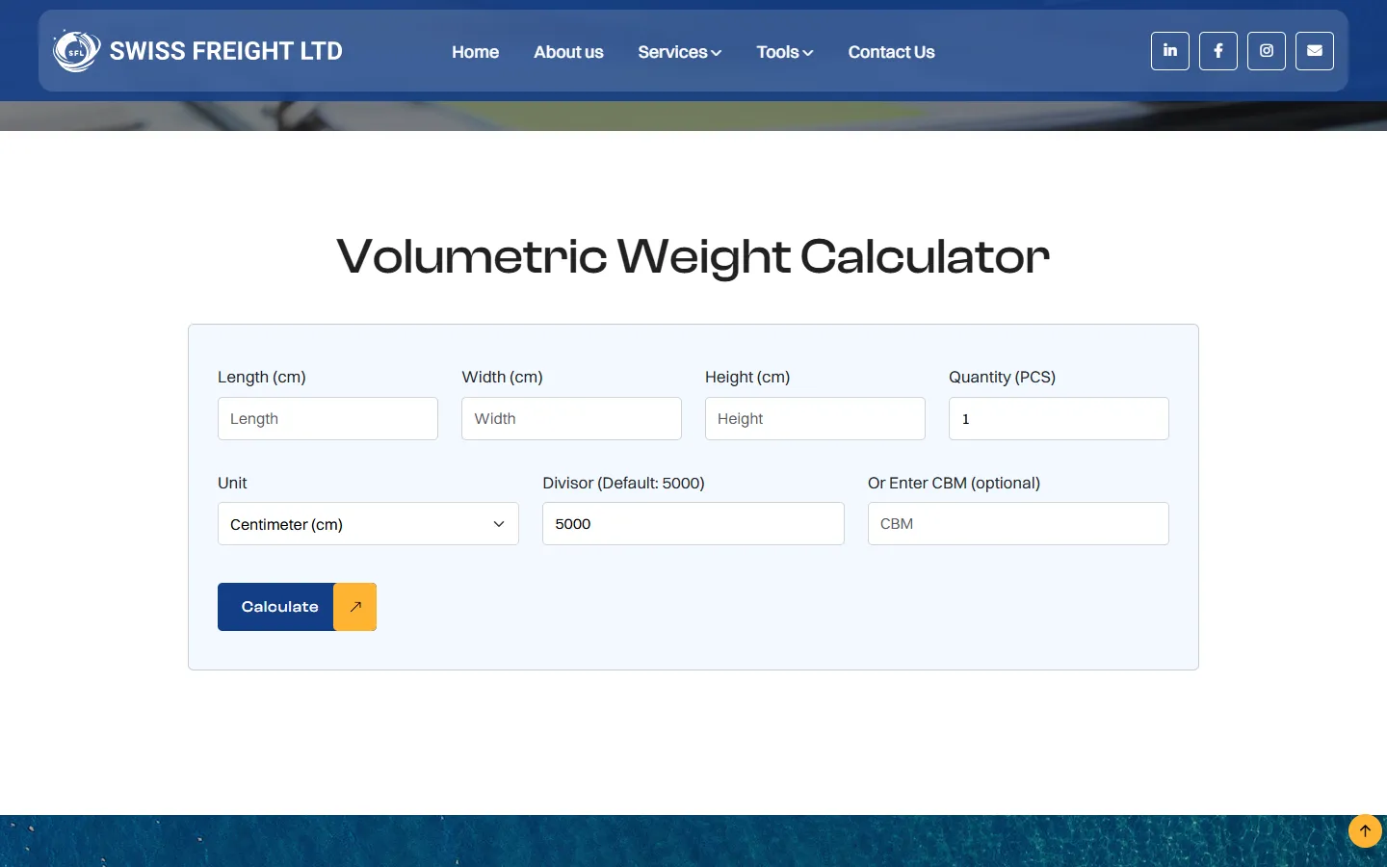This screenshot has height=867, width=1387.
Task: Open the Unit dropdown (Centimeter)
Action: [x=368, y=524]
